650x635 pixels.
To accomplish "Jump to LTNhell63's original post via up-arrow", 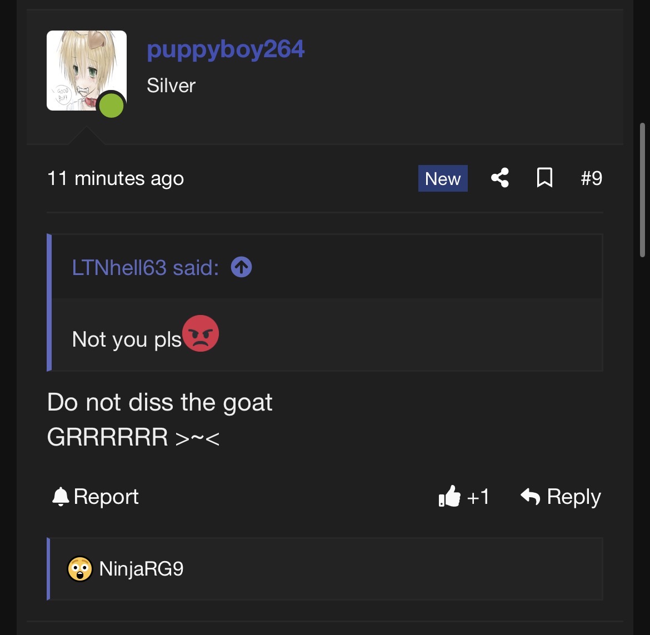I will click(241, 268).
